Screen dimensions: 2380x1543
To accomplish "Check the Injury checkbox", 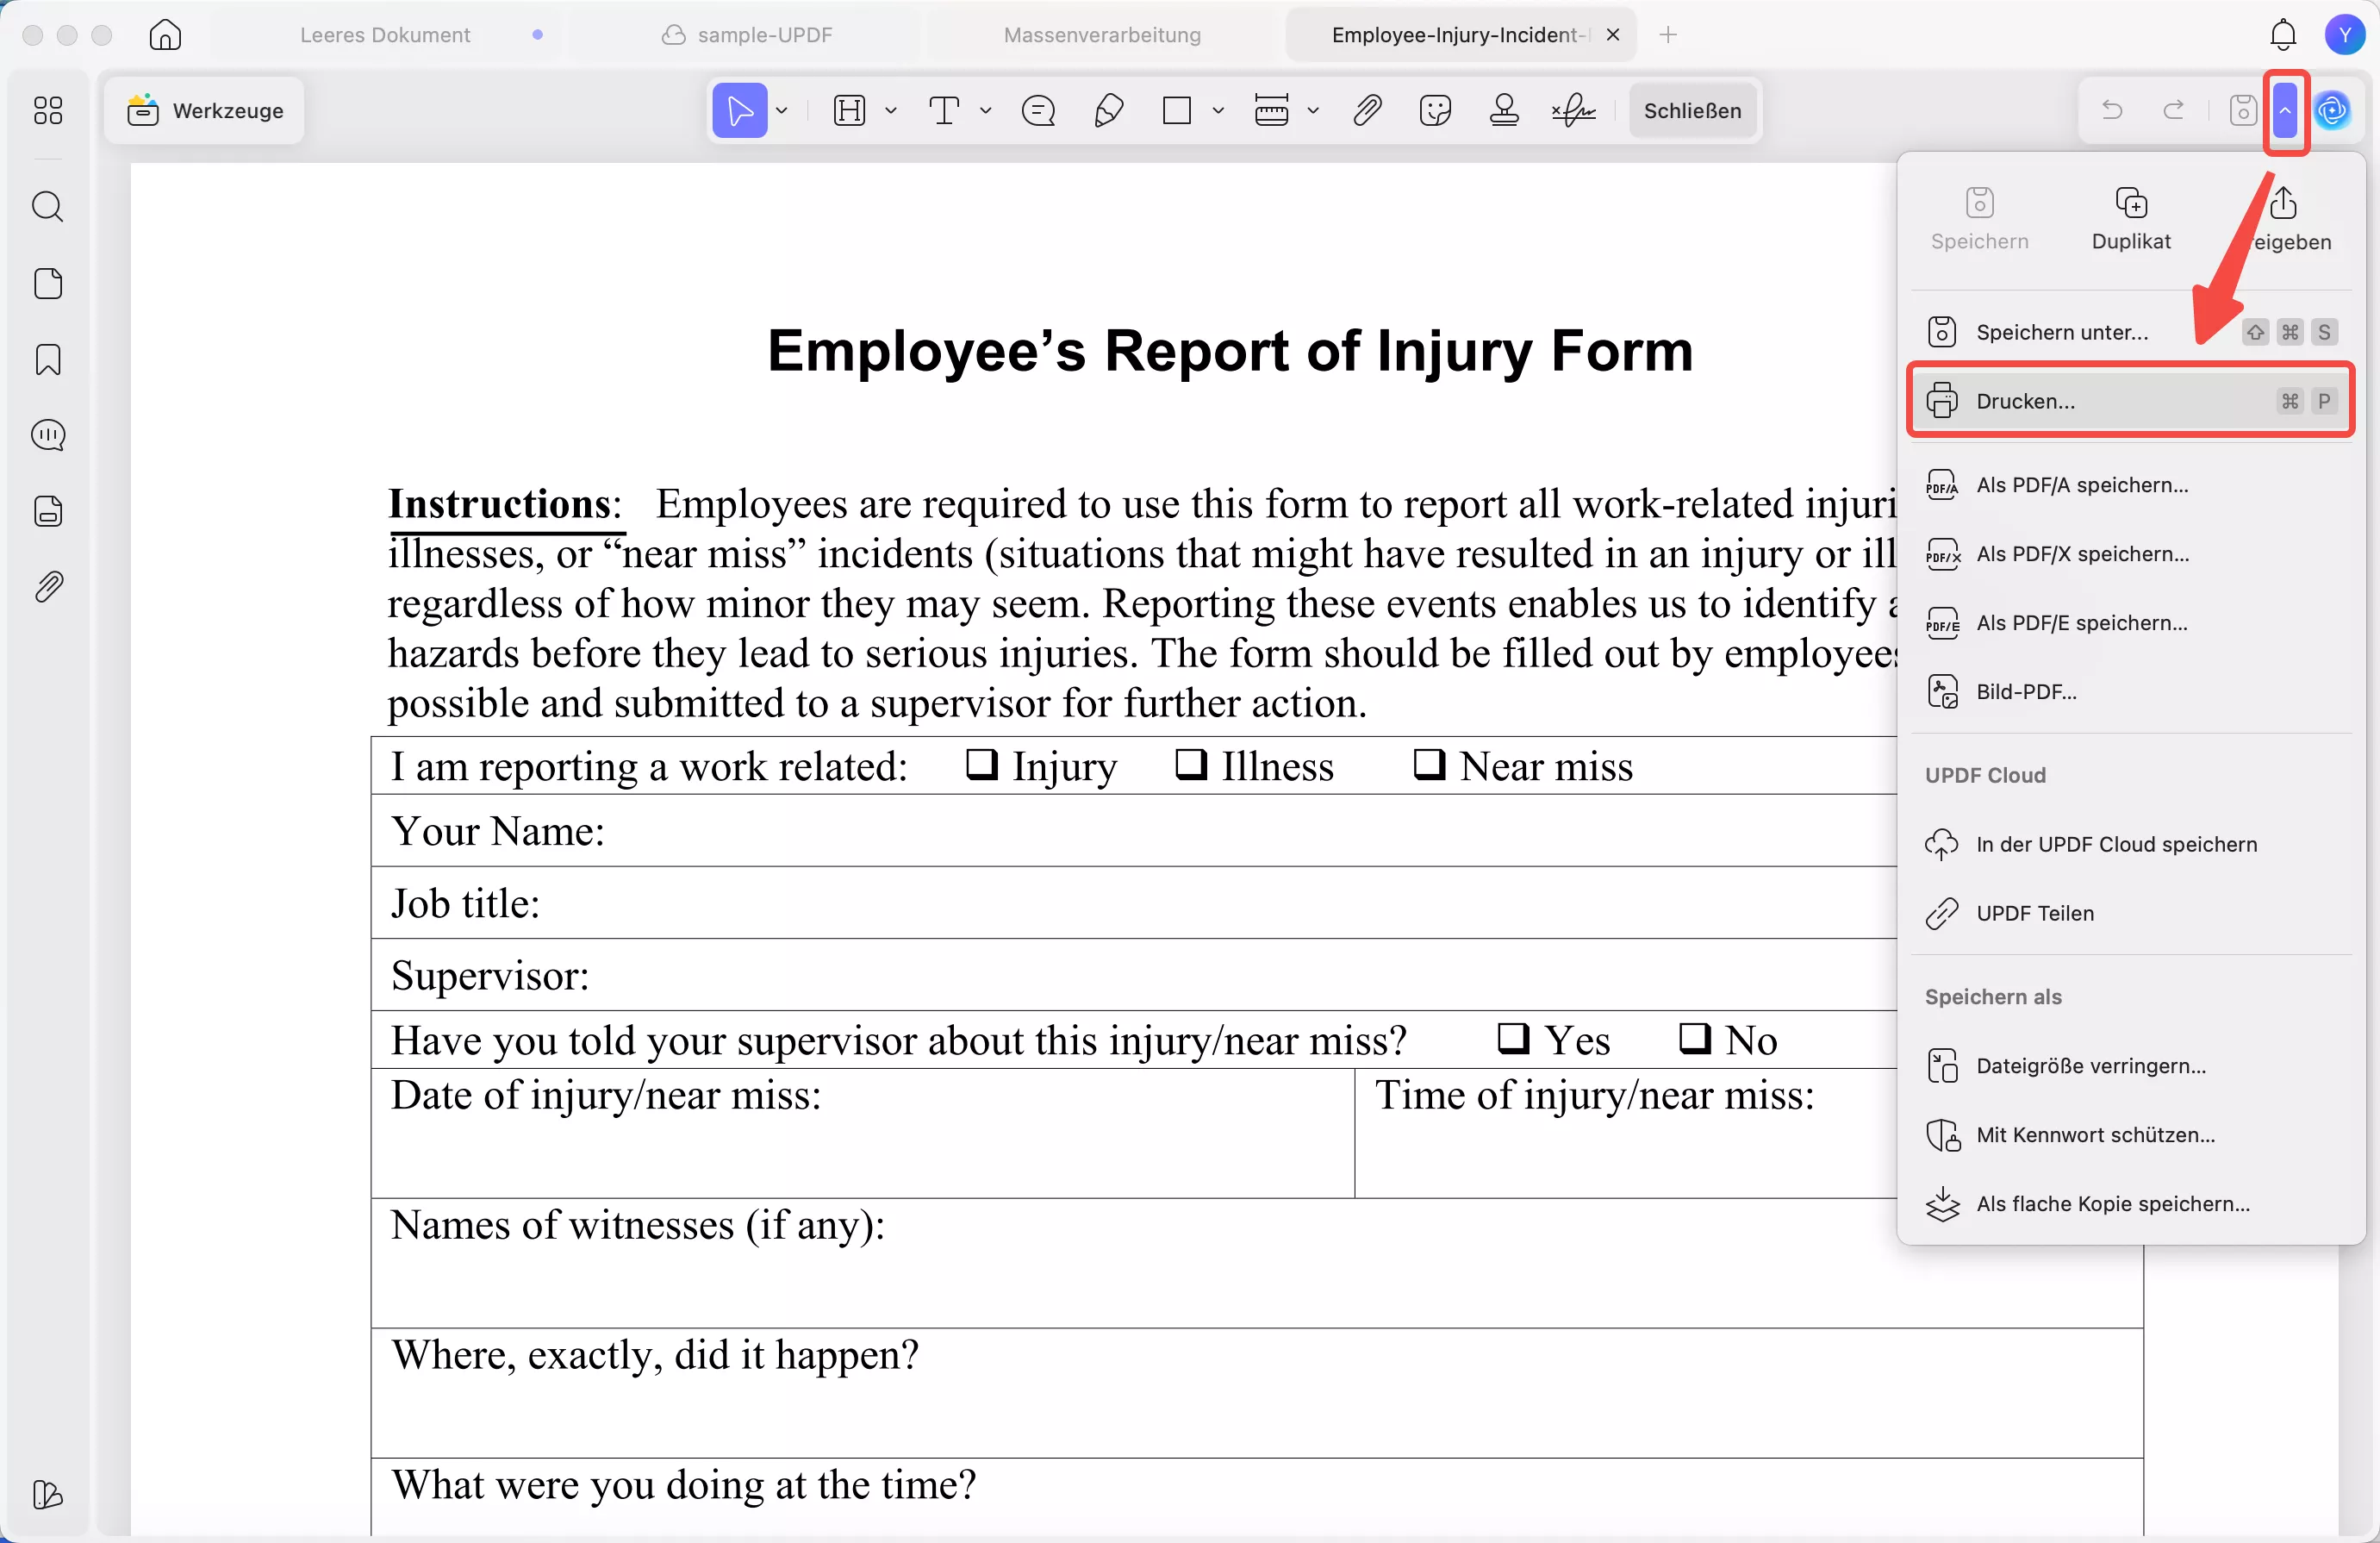I will [981, 765].
